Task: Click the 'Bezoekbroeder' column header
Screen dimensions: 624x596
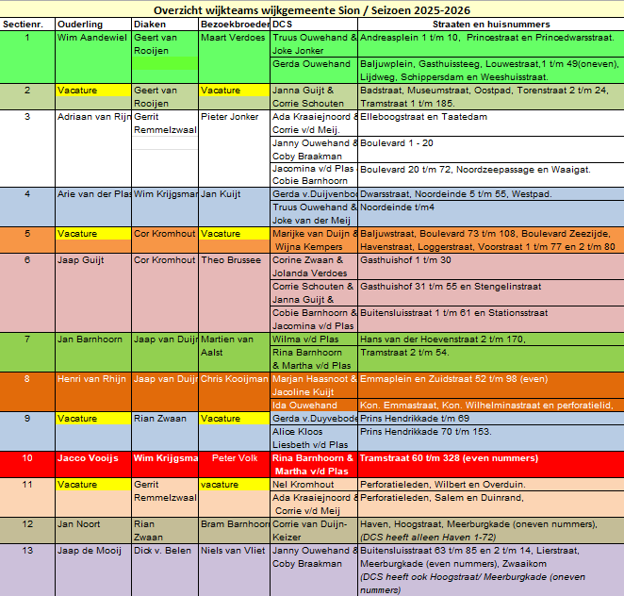Action: [234, 22]
